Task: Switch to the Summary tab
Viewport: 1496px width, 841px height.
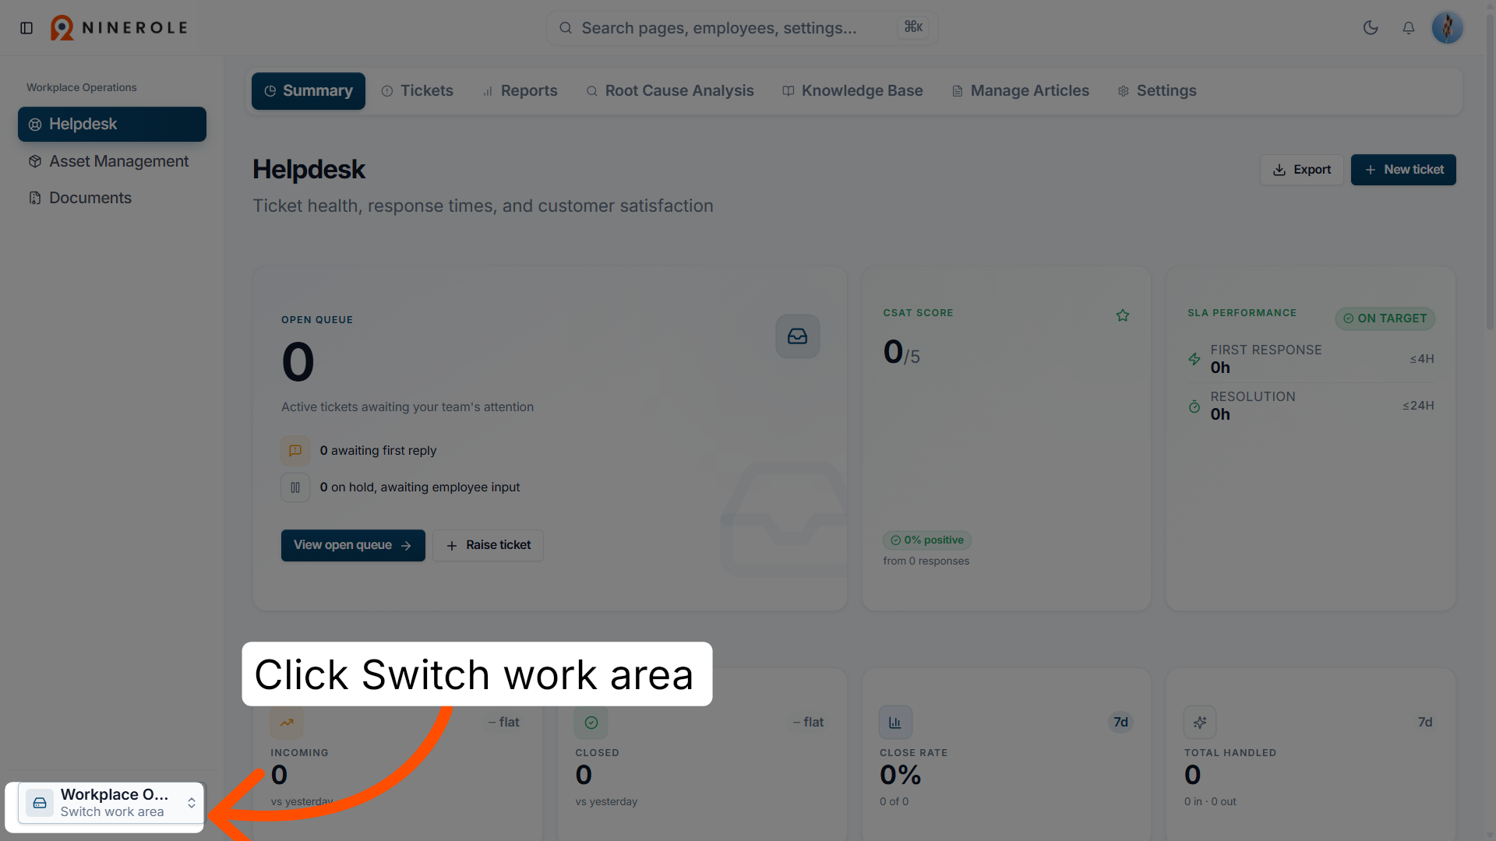Action: (309, 91)
